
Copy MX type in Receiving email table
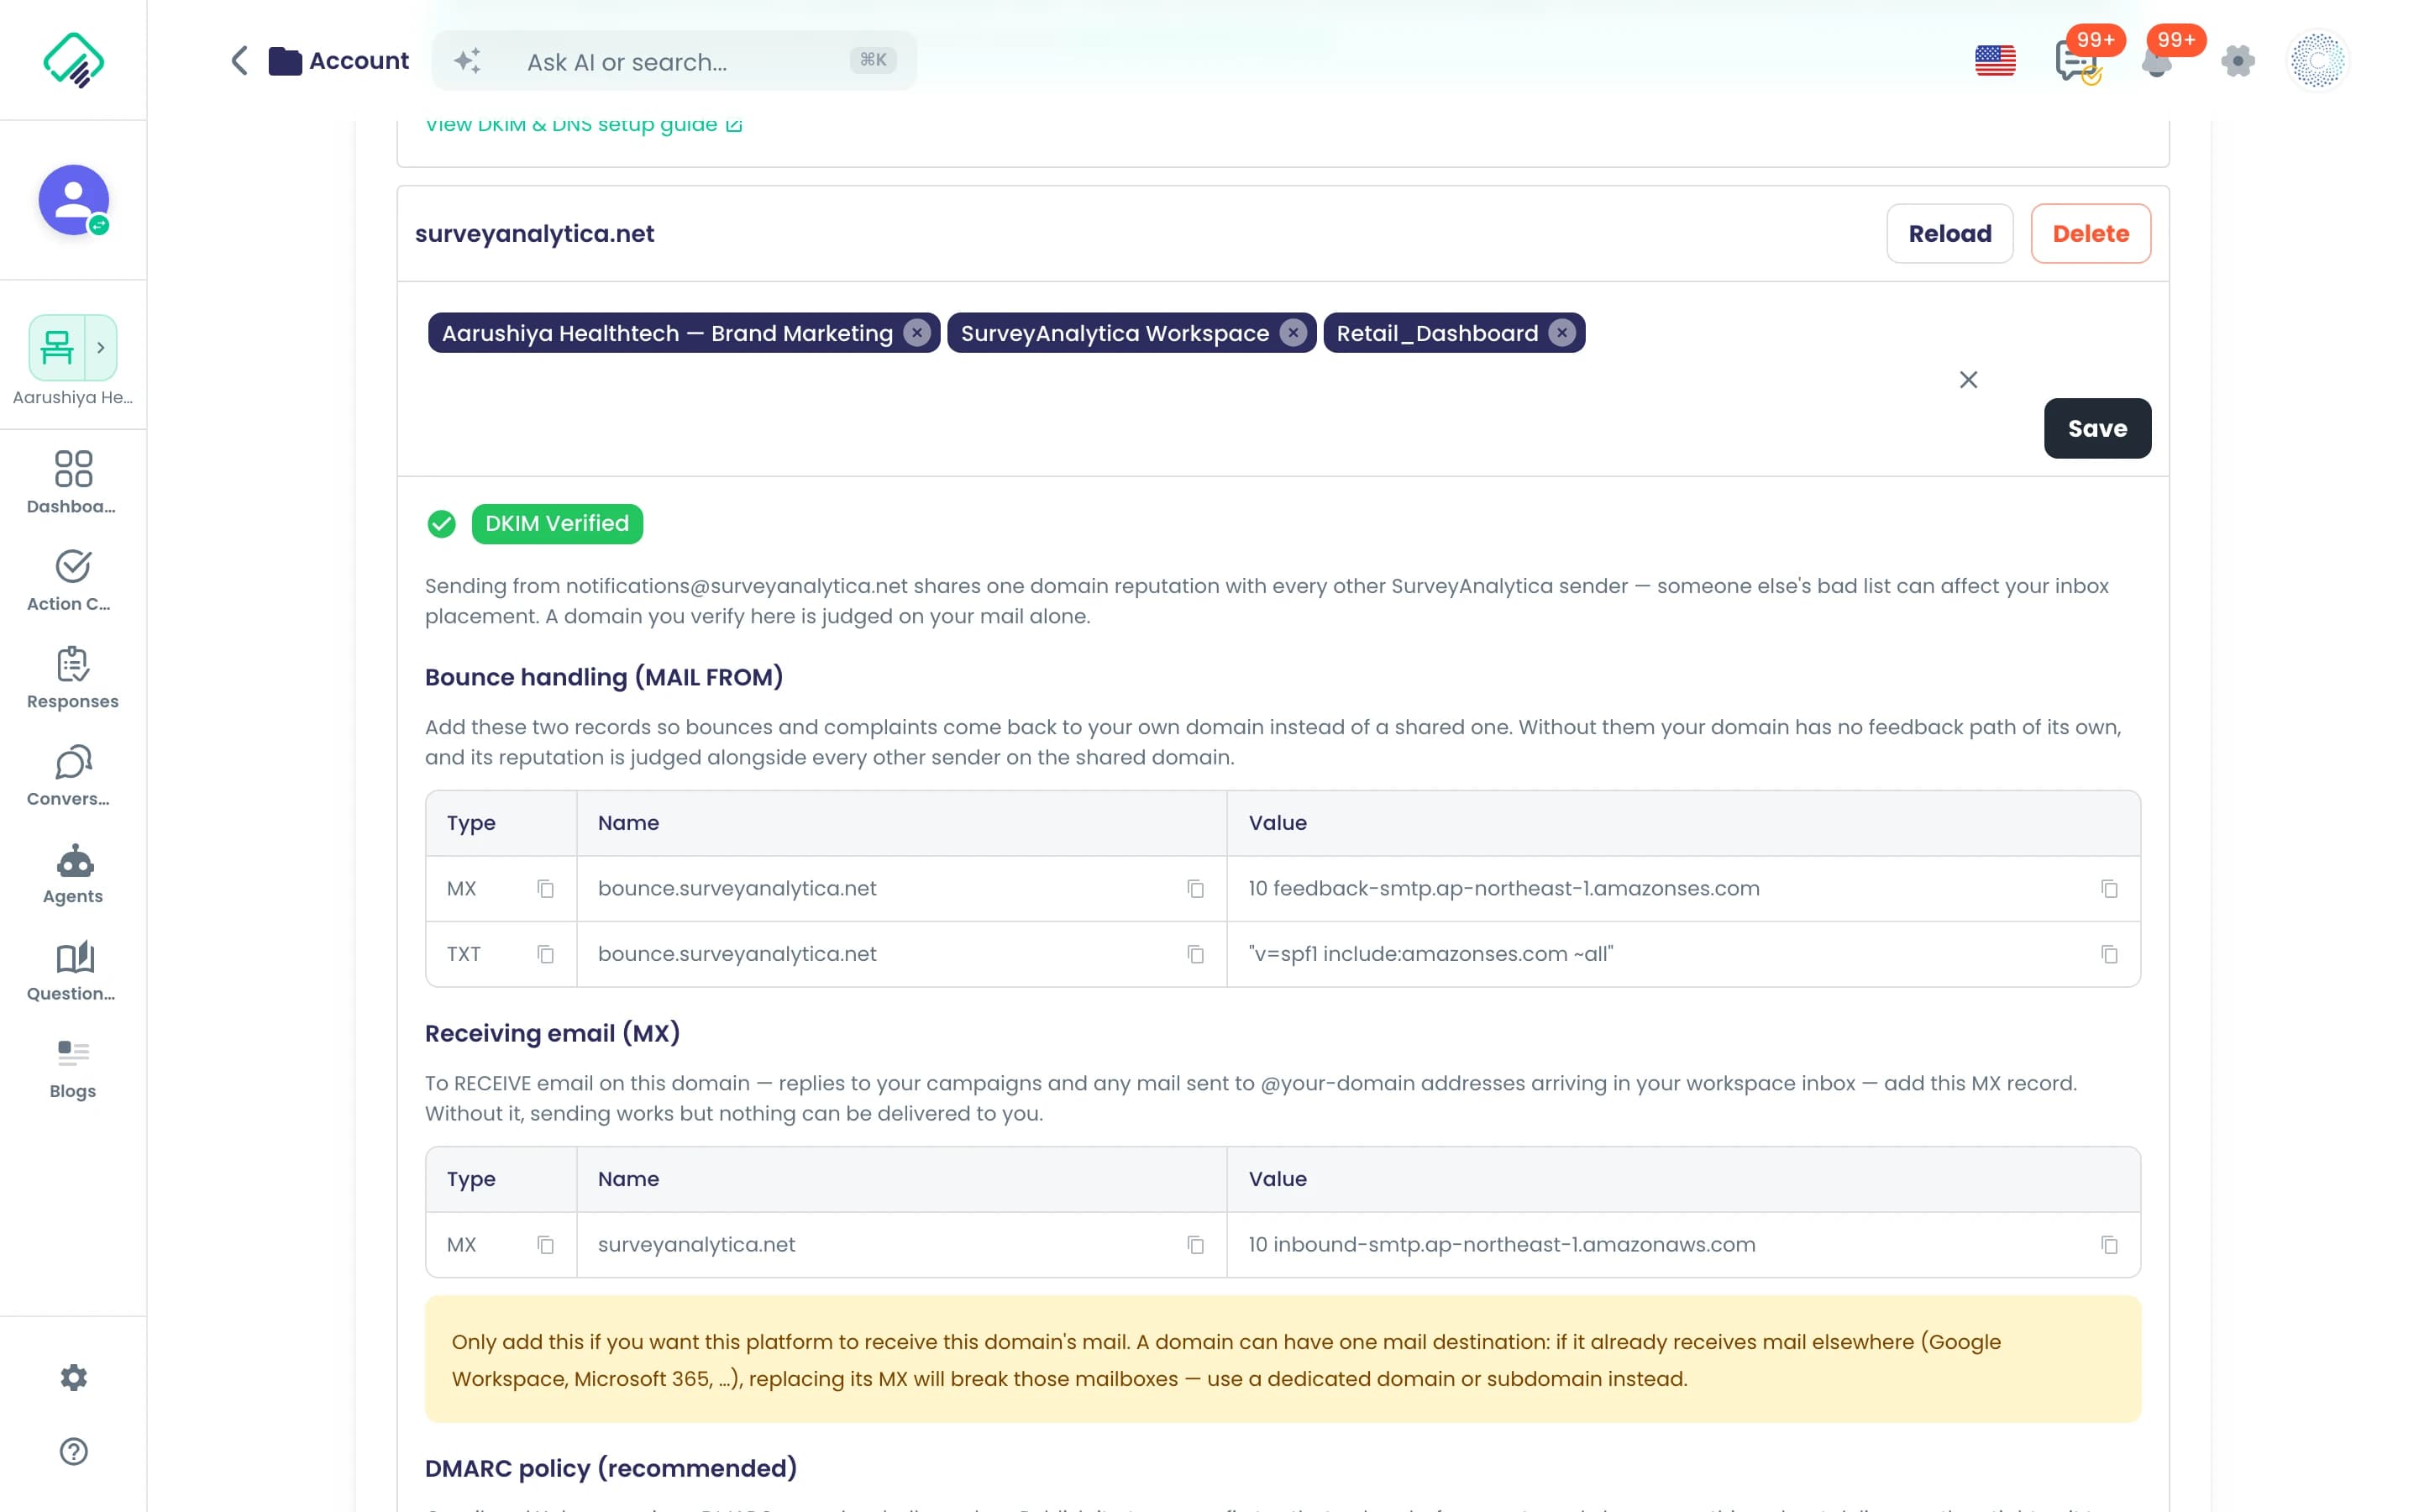coord(545,1244)
